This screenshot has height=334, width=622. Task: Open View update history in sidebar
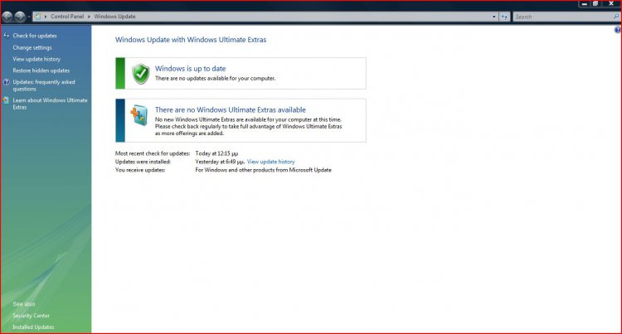coord(36,59)
